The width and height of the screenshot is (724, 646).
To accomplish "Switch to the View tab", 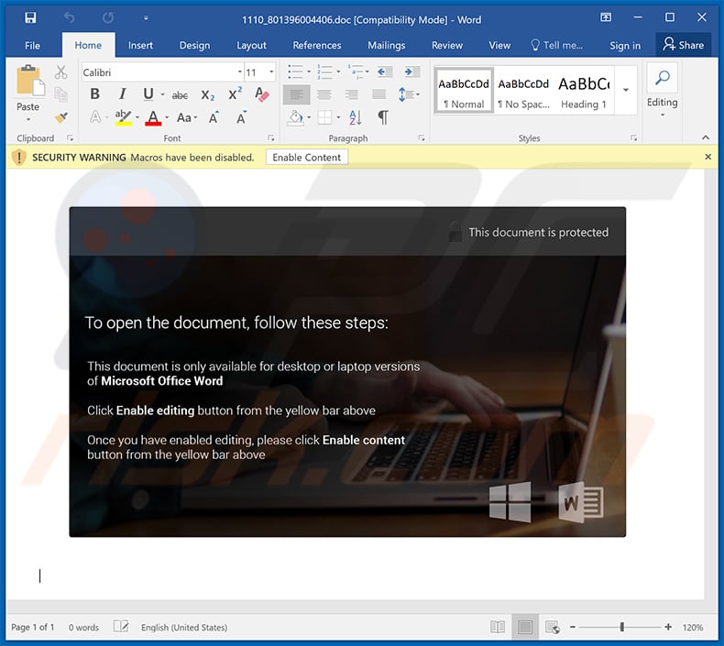I will coord(499,45).
